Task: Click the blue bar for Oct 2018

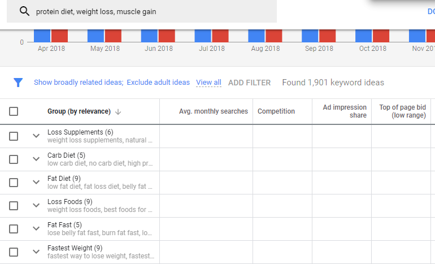Action: [363, 36]
